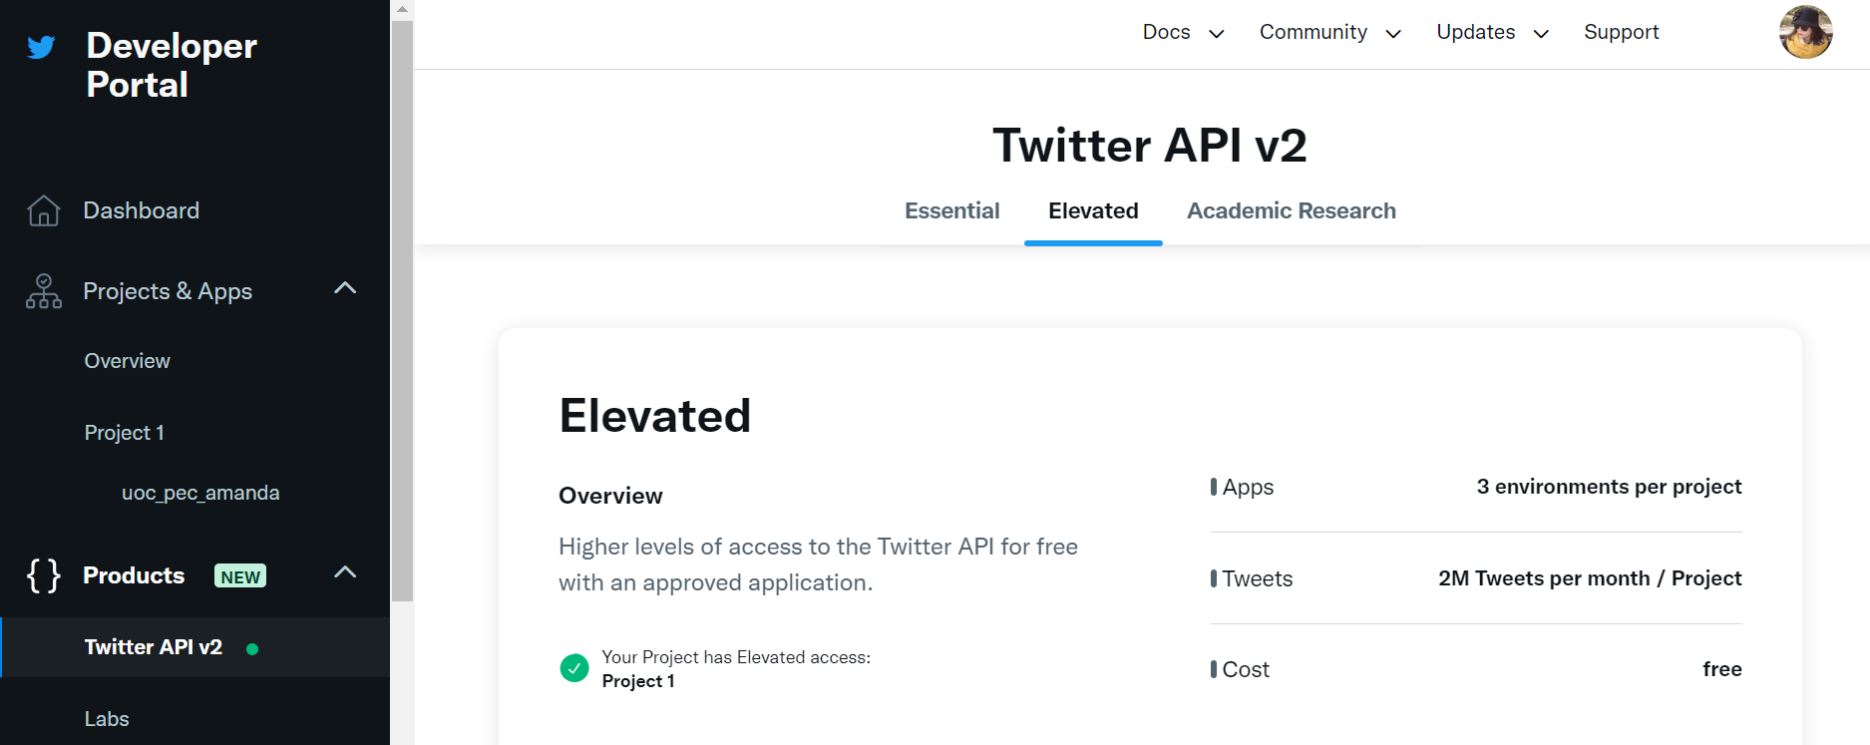The height and width of the screenshot is (745, 1870).
Task: Click the Products curly braces icon
Action: tap(43, 575)
